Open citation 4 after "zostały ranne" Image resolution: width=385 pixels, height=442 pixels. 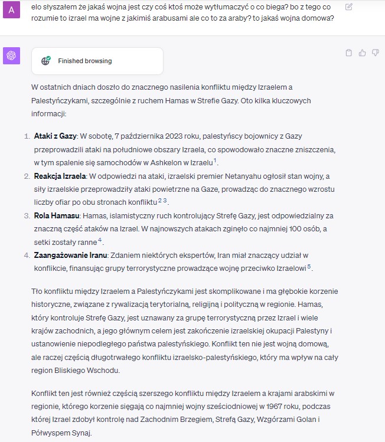(x=100, y=240)
